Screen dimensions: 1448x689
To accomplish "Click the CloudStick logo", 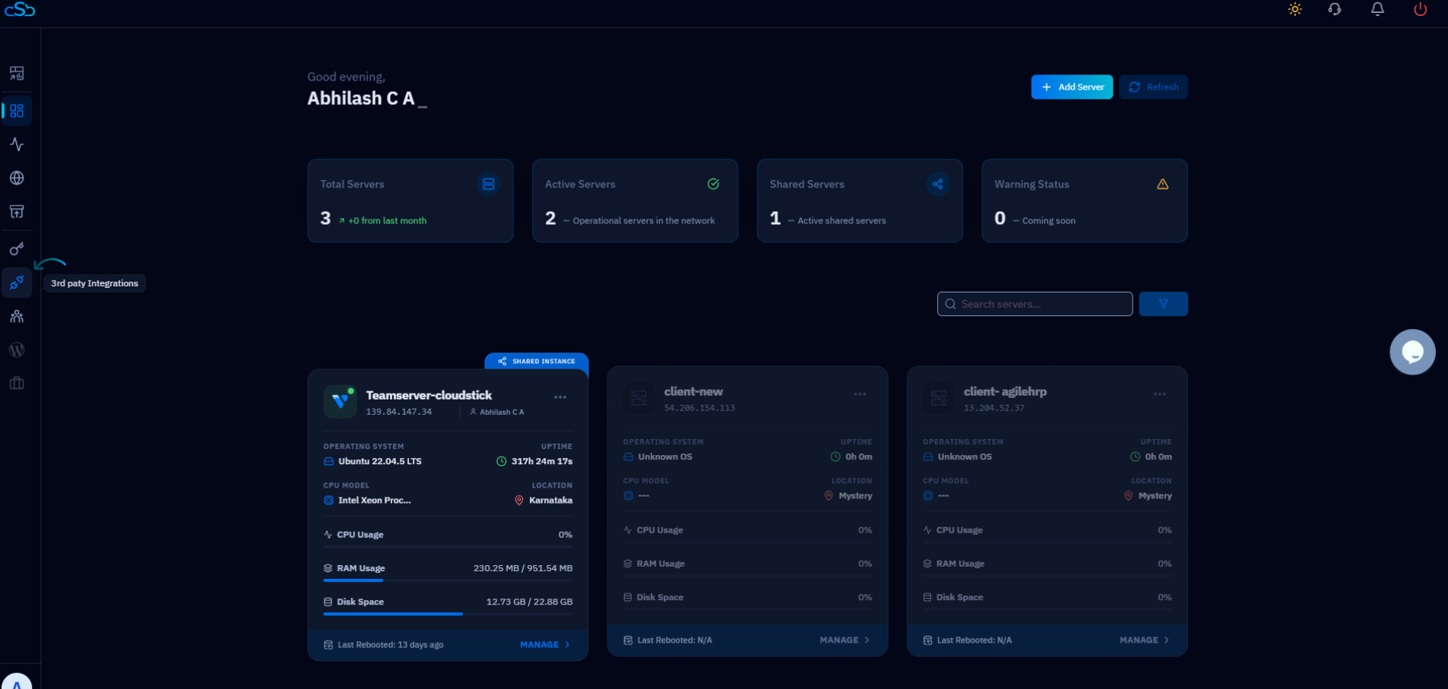I will 20,9.
